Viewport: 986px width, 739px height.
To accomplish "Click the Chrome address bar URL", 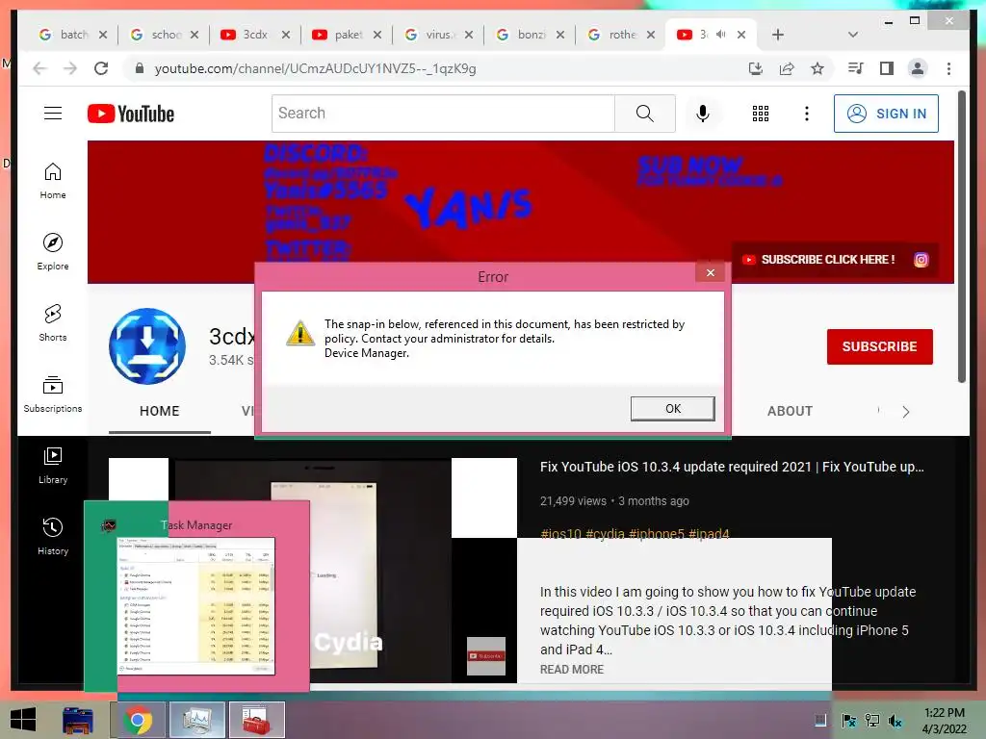I will click(315, 68).
